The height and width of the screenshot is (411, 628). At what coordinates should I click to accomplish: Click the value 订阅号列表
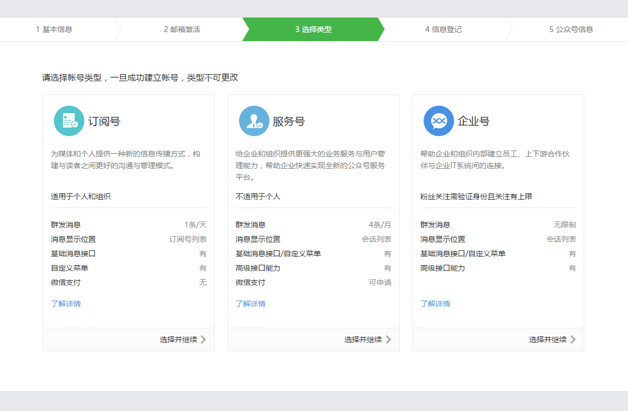point(188,239)
